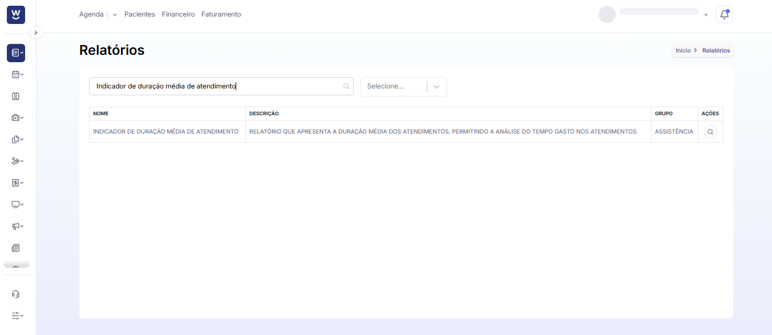The height and width of the screenshot is (335, 772).
Task: Click the Selecione dropdown chevron arrow
Action: 436,87
